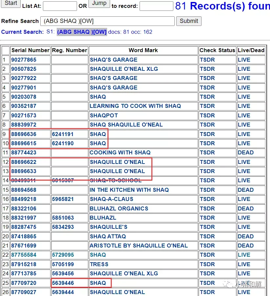Open the TRESS word mark
The height and width of the screenshot is (296, 270).
coord(99,264)
